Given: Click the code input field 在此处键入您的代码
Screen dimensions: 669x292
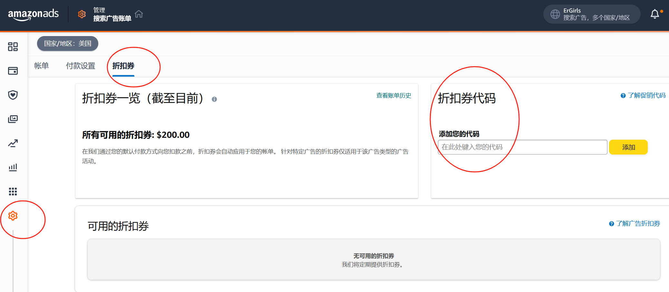Looking at the screenshot, I should coord(523,147).
